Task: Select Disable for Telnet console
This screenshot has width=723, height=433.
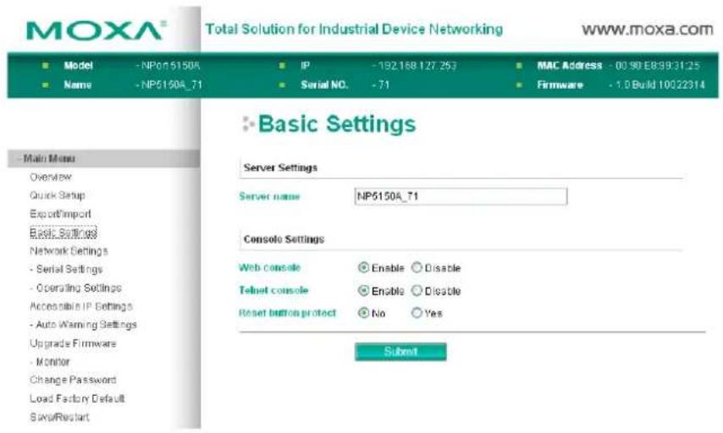Action: tap(417, 290)
